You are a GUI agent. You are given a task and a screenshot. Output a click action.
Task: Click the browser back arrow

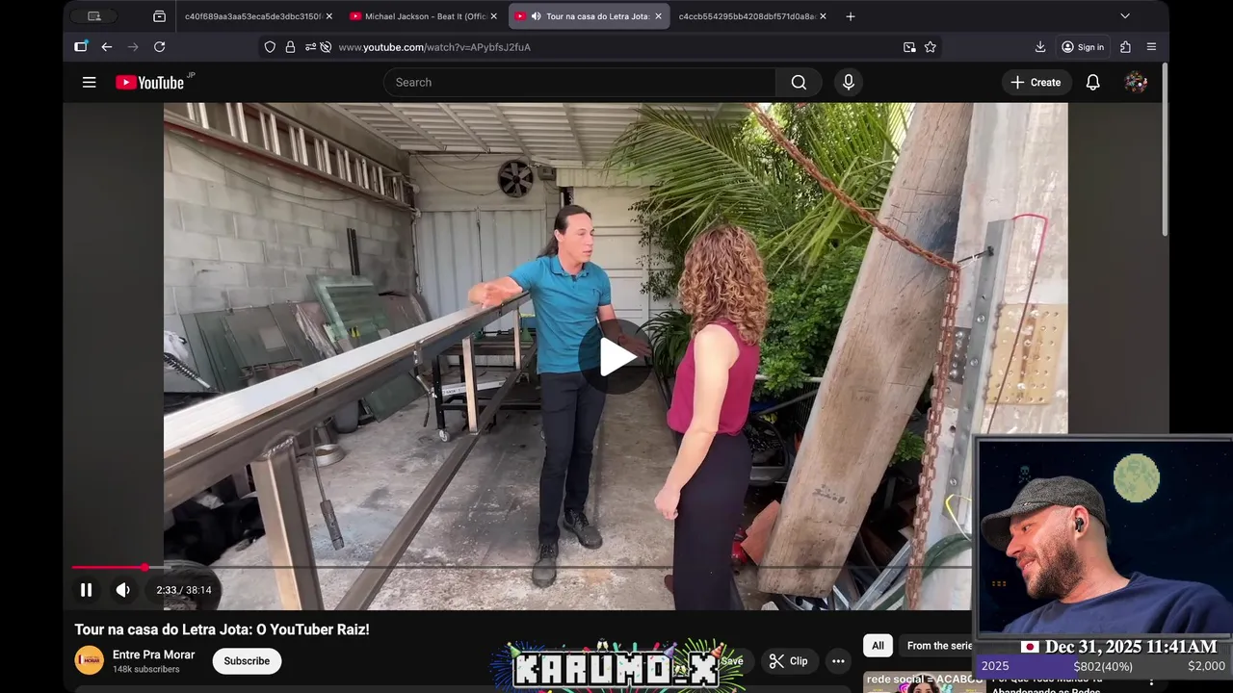107,47
